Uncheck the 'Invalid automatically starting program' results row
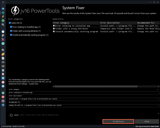This screenshot has width=160, height=128. tap(54, 31)
